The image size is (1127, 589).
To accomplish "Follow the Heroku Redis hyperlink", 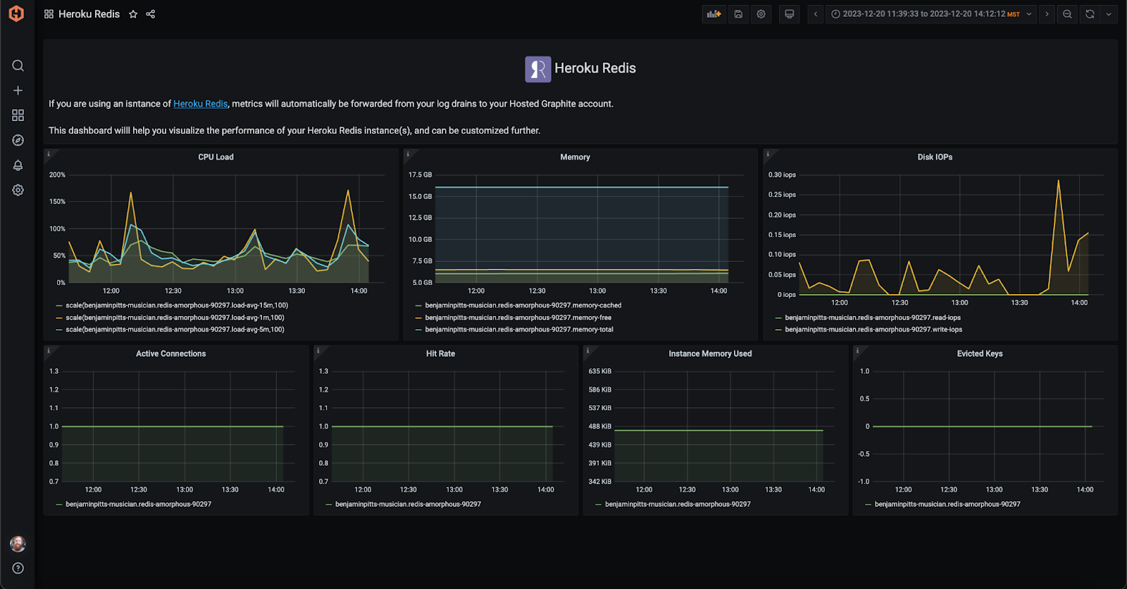I will pos(201,104).
